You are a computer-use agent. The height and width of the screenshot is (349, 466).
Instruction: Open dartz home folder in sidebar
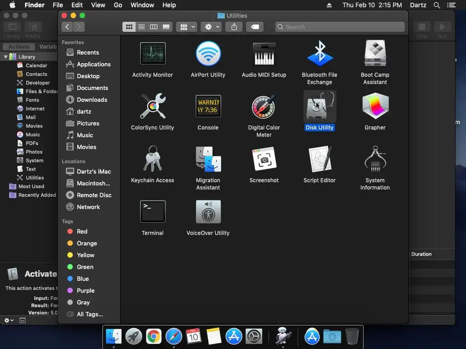click(x=78, y=112)
